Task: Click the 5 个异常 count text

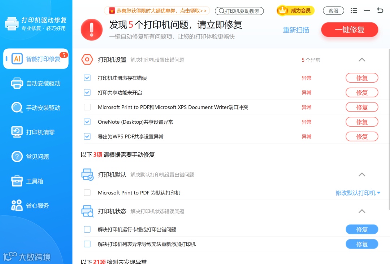Action: click(x=311, y=60)
